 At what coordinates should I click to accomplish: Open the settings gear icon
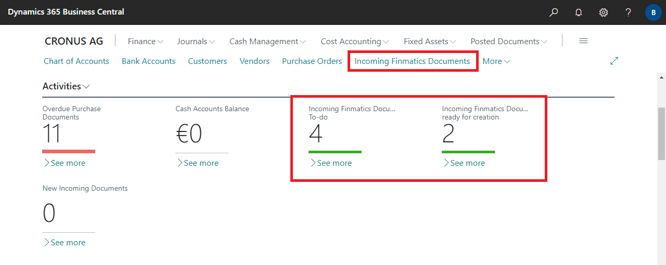pyautogui.click(x=604, y=12)
